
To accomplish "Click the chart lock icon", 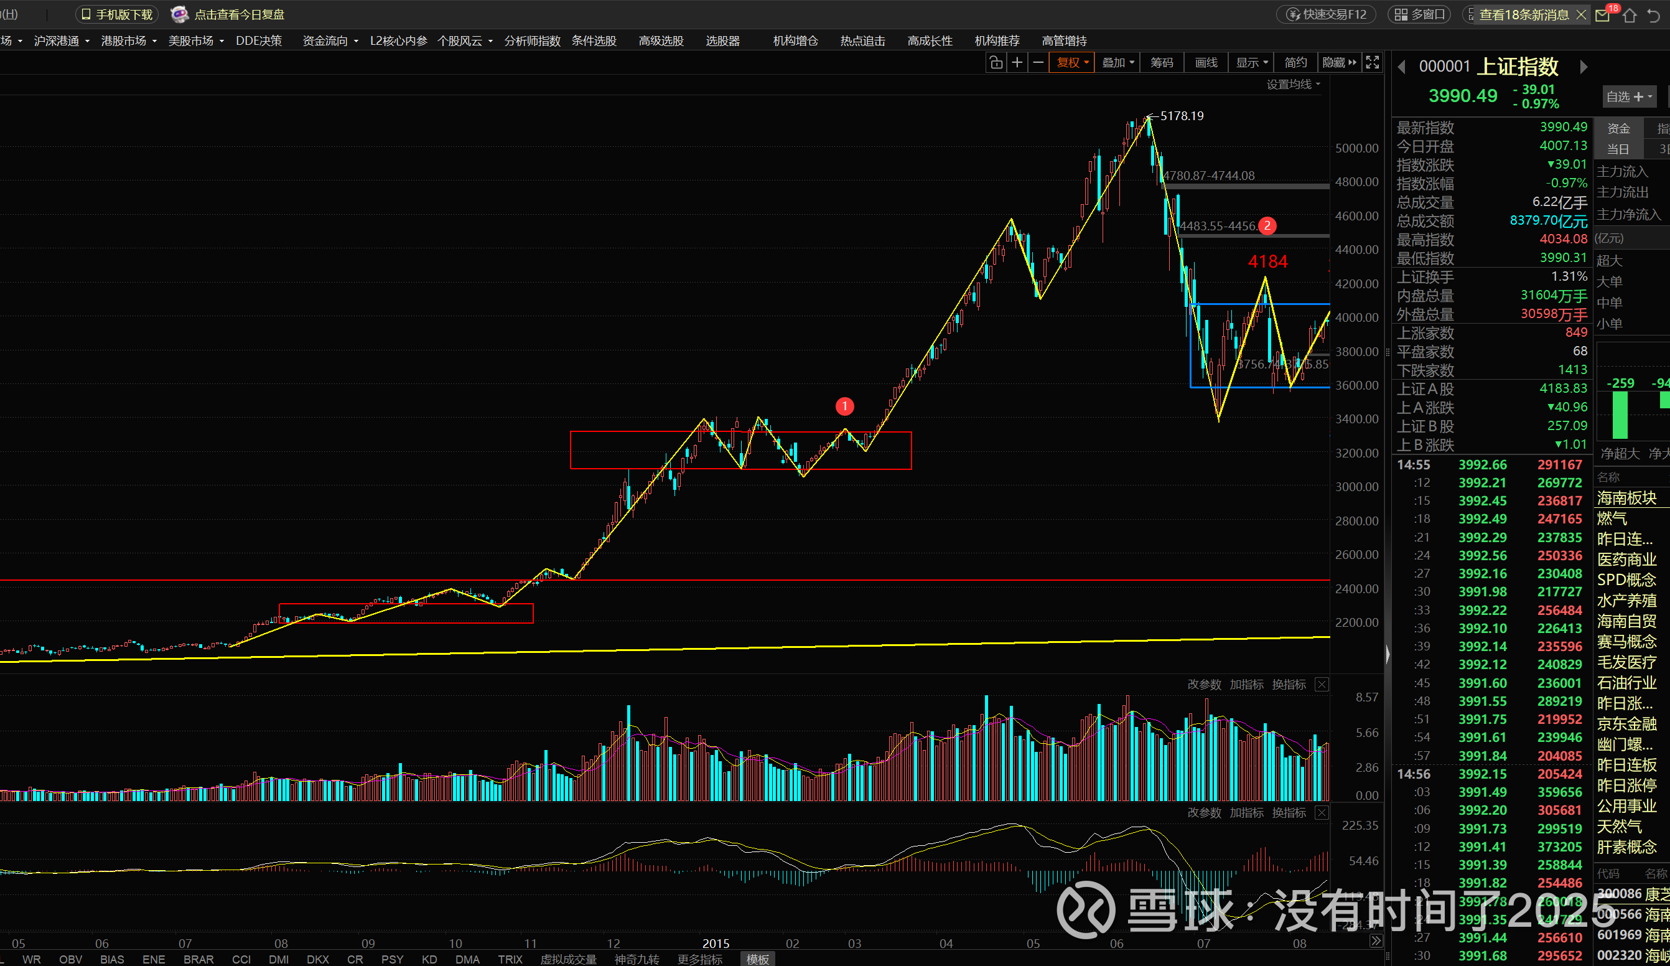I will 996,62.
